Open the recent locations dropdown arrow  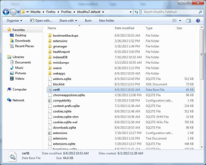click(x=18, y=12)
